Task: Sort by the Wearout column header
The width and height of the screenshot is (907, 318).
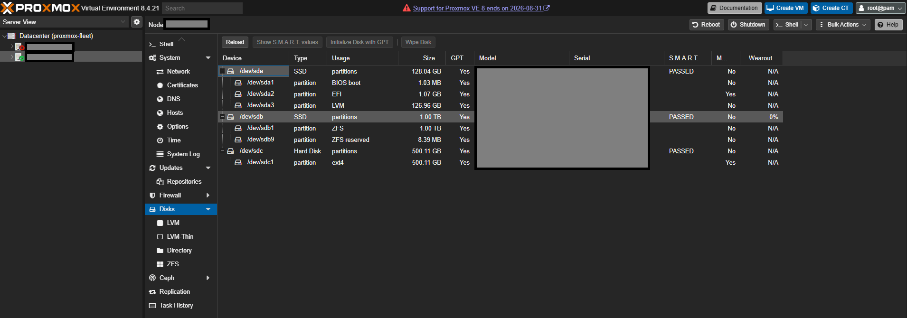Action: (761, 58)
